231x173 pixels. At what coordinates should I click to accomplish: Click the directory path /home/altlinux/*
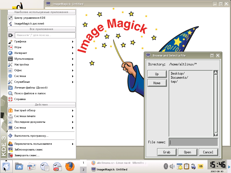point(183,64)
